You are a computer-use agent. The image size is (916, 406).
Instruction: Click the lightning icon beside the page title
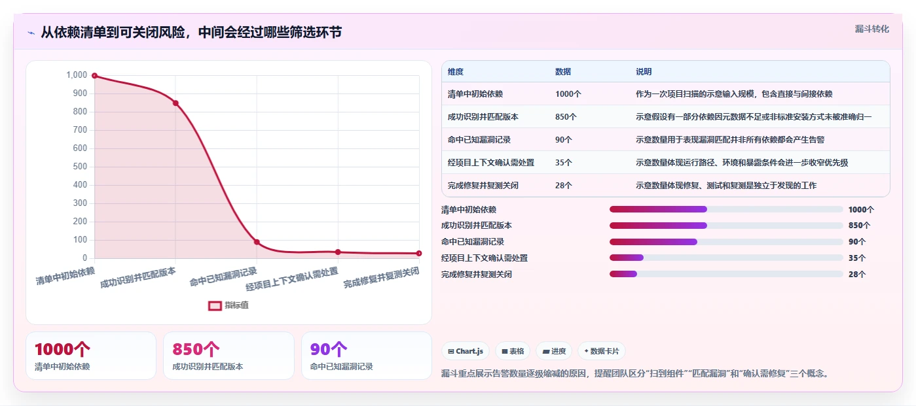point(31,33)
